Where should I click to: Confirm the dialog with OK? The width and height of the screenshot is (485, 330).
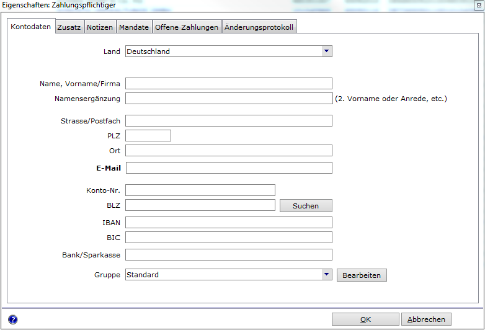pos(365,319)
